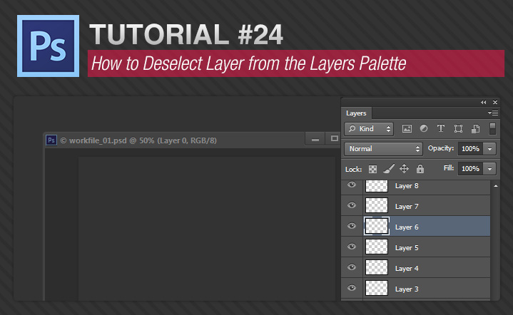Expand the Opacity slider dropdown arrow
The image size is (513, 315).
click(x=489, y=149)
